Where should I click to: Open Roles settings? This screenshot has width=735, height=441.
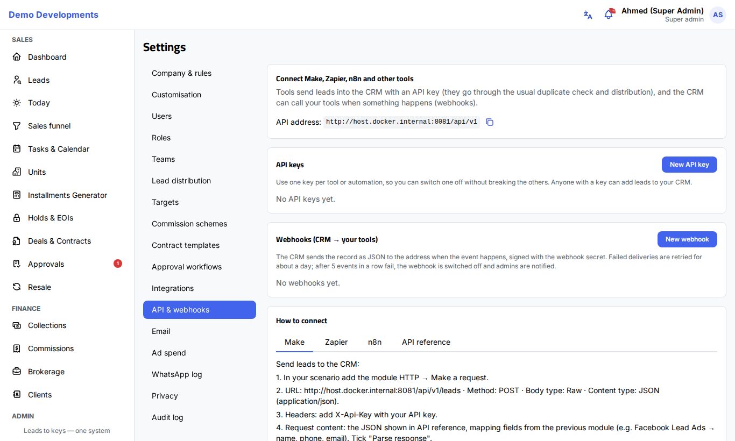coord(200,138)
